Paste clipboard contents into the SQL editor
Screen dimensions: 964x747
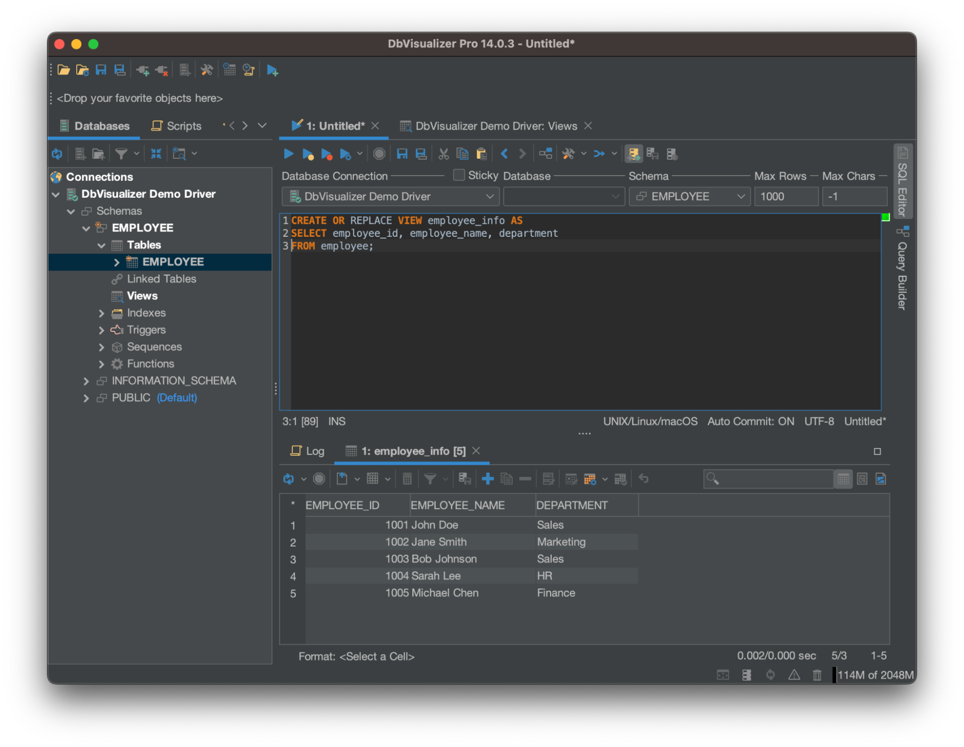[x=481, y=153]
